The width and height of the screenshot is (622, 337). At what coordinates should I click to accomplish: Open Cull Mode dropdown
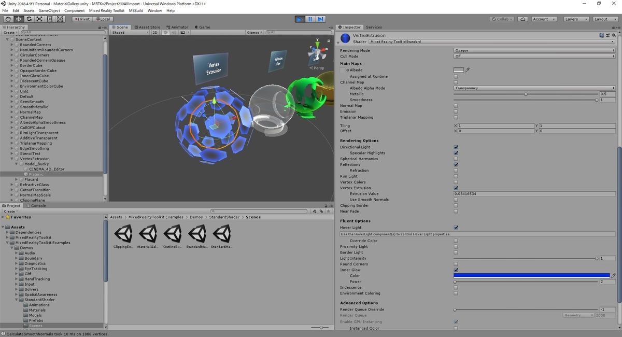534,56
